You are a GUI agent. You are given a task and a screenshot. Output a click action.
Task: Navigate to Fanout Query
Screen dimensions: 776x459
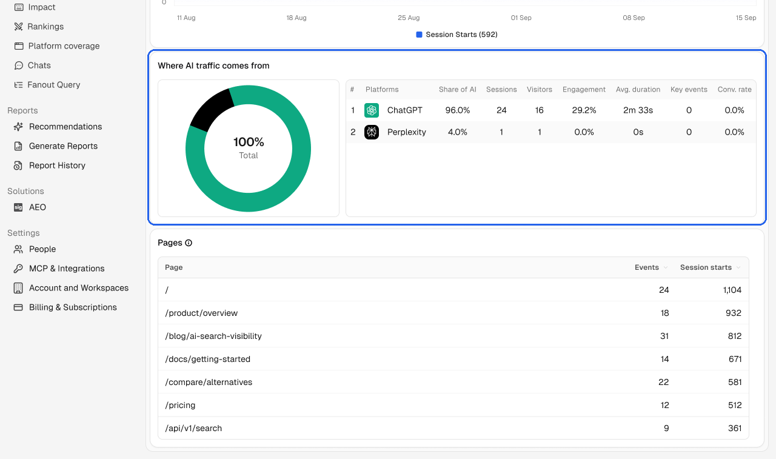(54, 85)
